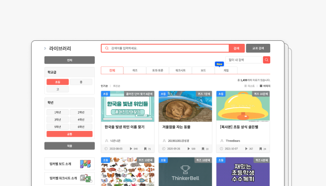The image size is (326, 186).
Task: Open 한국을 빛낸 위인들 thumbnail
Action: tap(127, 106)
